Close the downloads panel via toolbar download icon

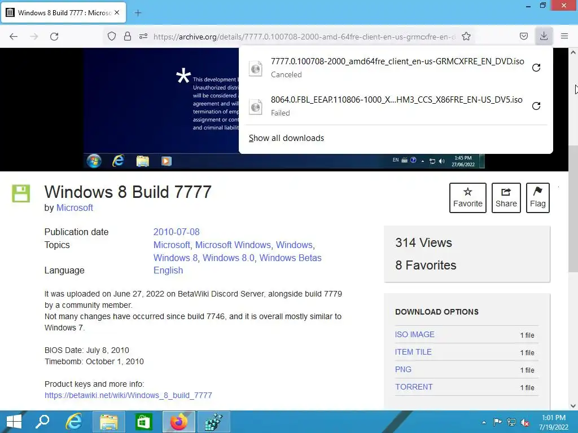point(544,36)
